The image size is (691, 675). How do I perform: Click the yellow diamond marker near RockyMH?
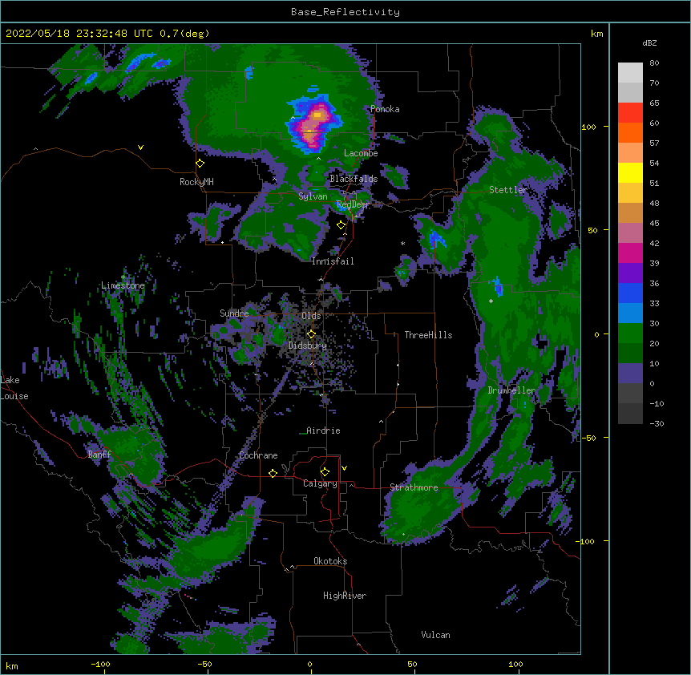[200, 164]
